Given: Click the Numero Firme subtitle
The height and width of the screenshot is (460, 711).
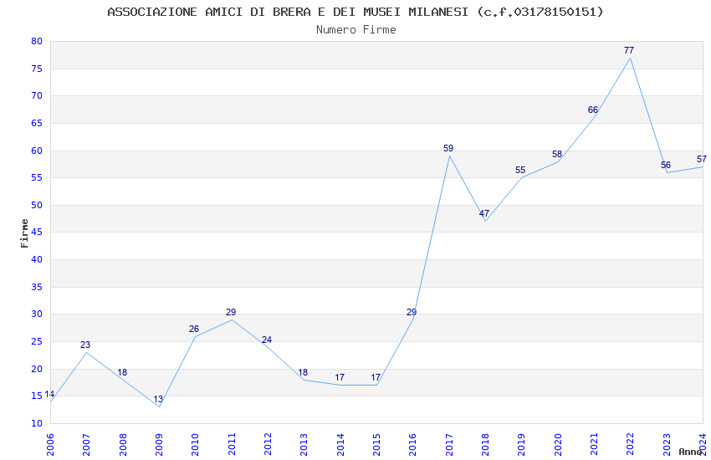Looking at the screenshot, I should (356, 30).
